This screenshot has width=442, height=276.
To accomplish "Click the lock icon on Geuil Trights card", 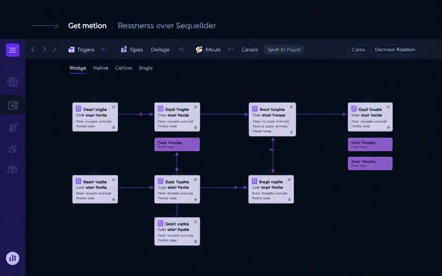I will pos(196,127).
